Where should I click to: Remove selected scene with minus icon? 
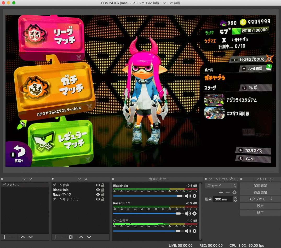(x=12, y=237)
